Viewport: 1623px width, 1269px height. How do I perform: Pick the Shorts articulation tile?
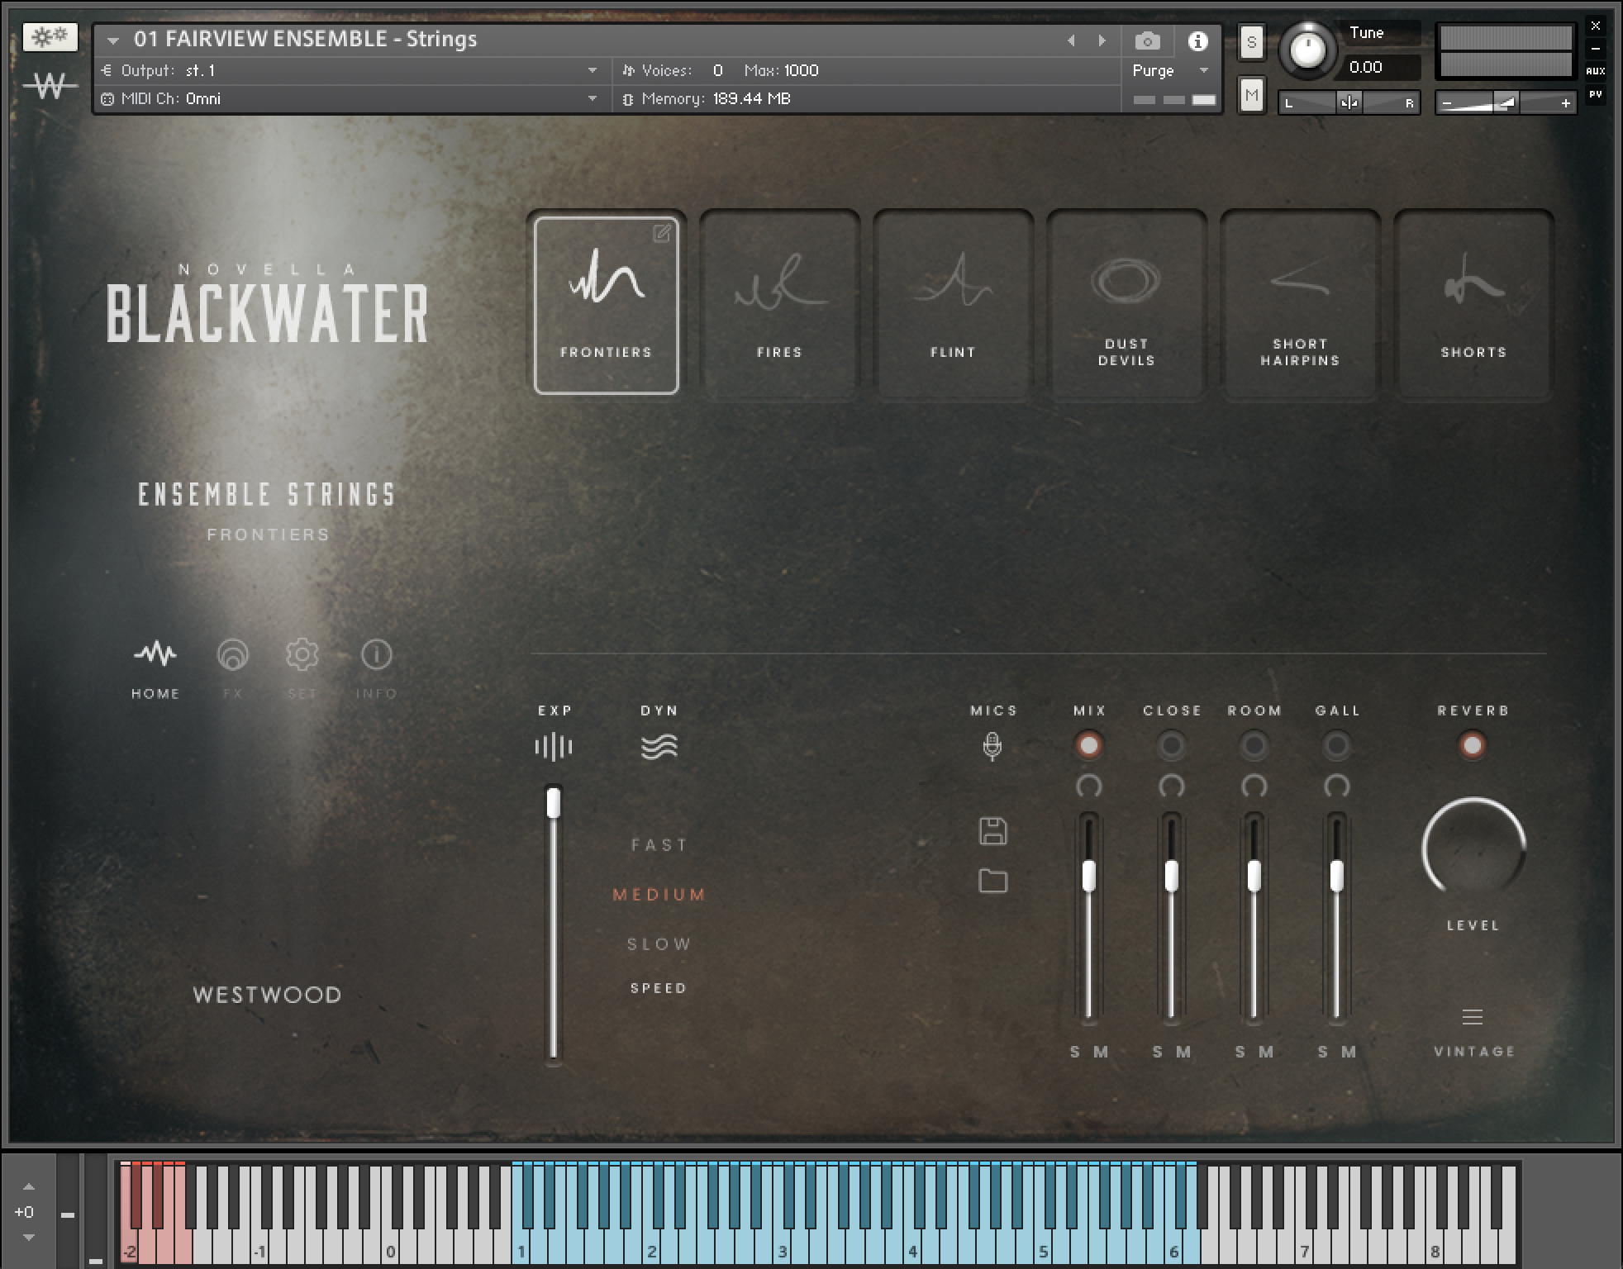[x=1473, y=305]
